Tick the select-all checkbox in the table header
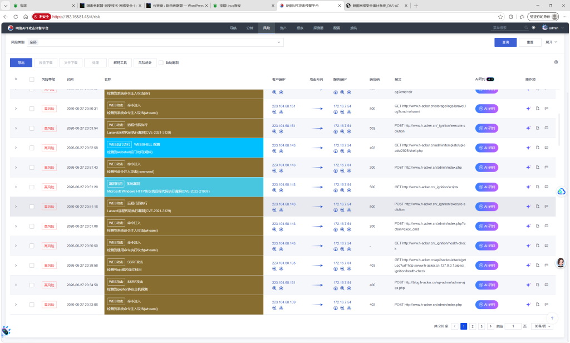Screen dimensions: 570x343 [x=32, y=79]
